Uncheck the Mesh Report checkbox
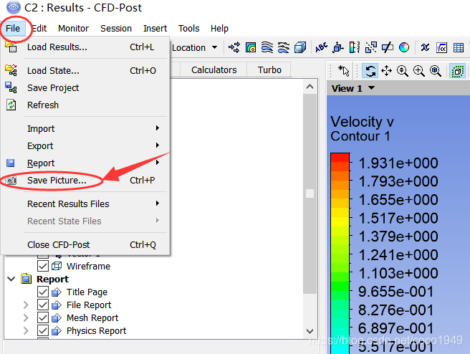 pyautogui.click(x=43, y=317)
